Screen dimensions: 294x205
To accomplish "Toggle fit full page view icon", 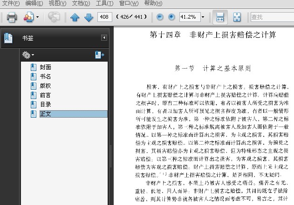I will point(237,17).
